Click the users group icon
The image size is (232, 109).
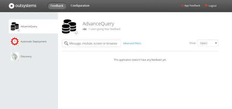pos(85,29)
